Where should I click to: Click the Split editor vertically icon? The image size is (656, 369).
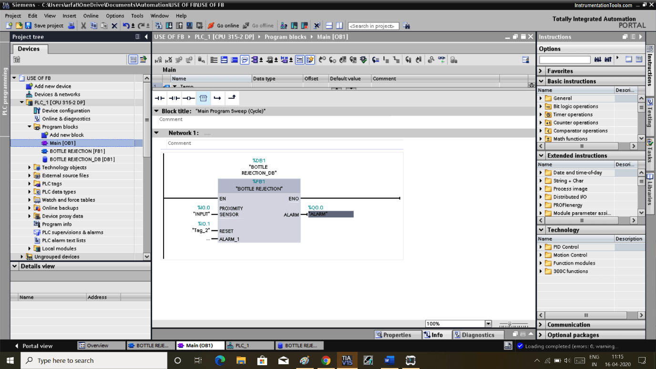tap(339, 26)
